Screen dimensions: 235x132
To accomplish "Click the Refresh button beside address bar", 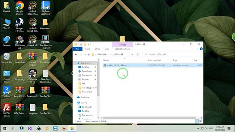I will click(x=137, y=55).
